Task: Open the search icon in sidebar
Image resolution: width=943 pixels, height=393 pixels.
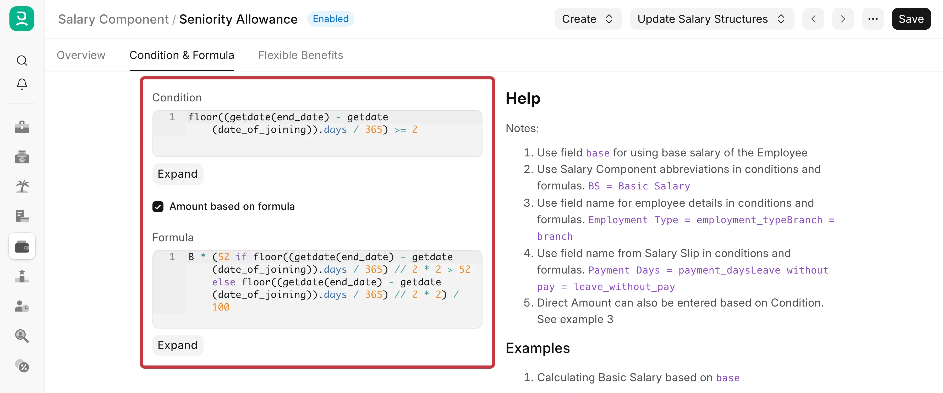Action: (22, 61)
